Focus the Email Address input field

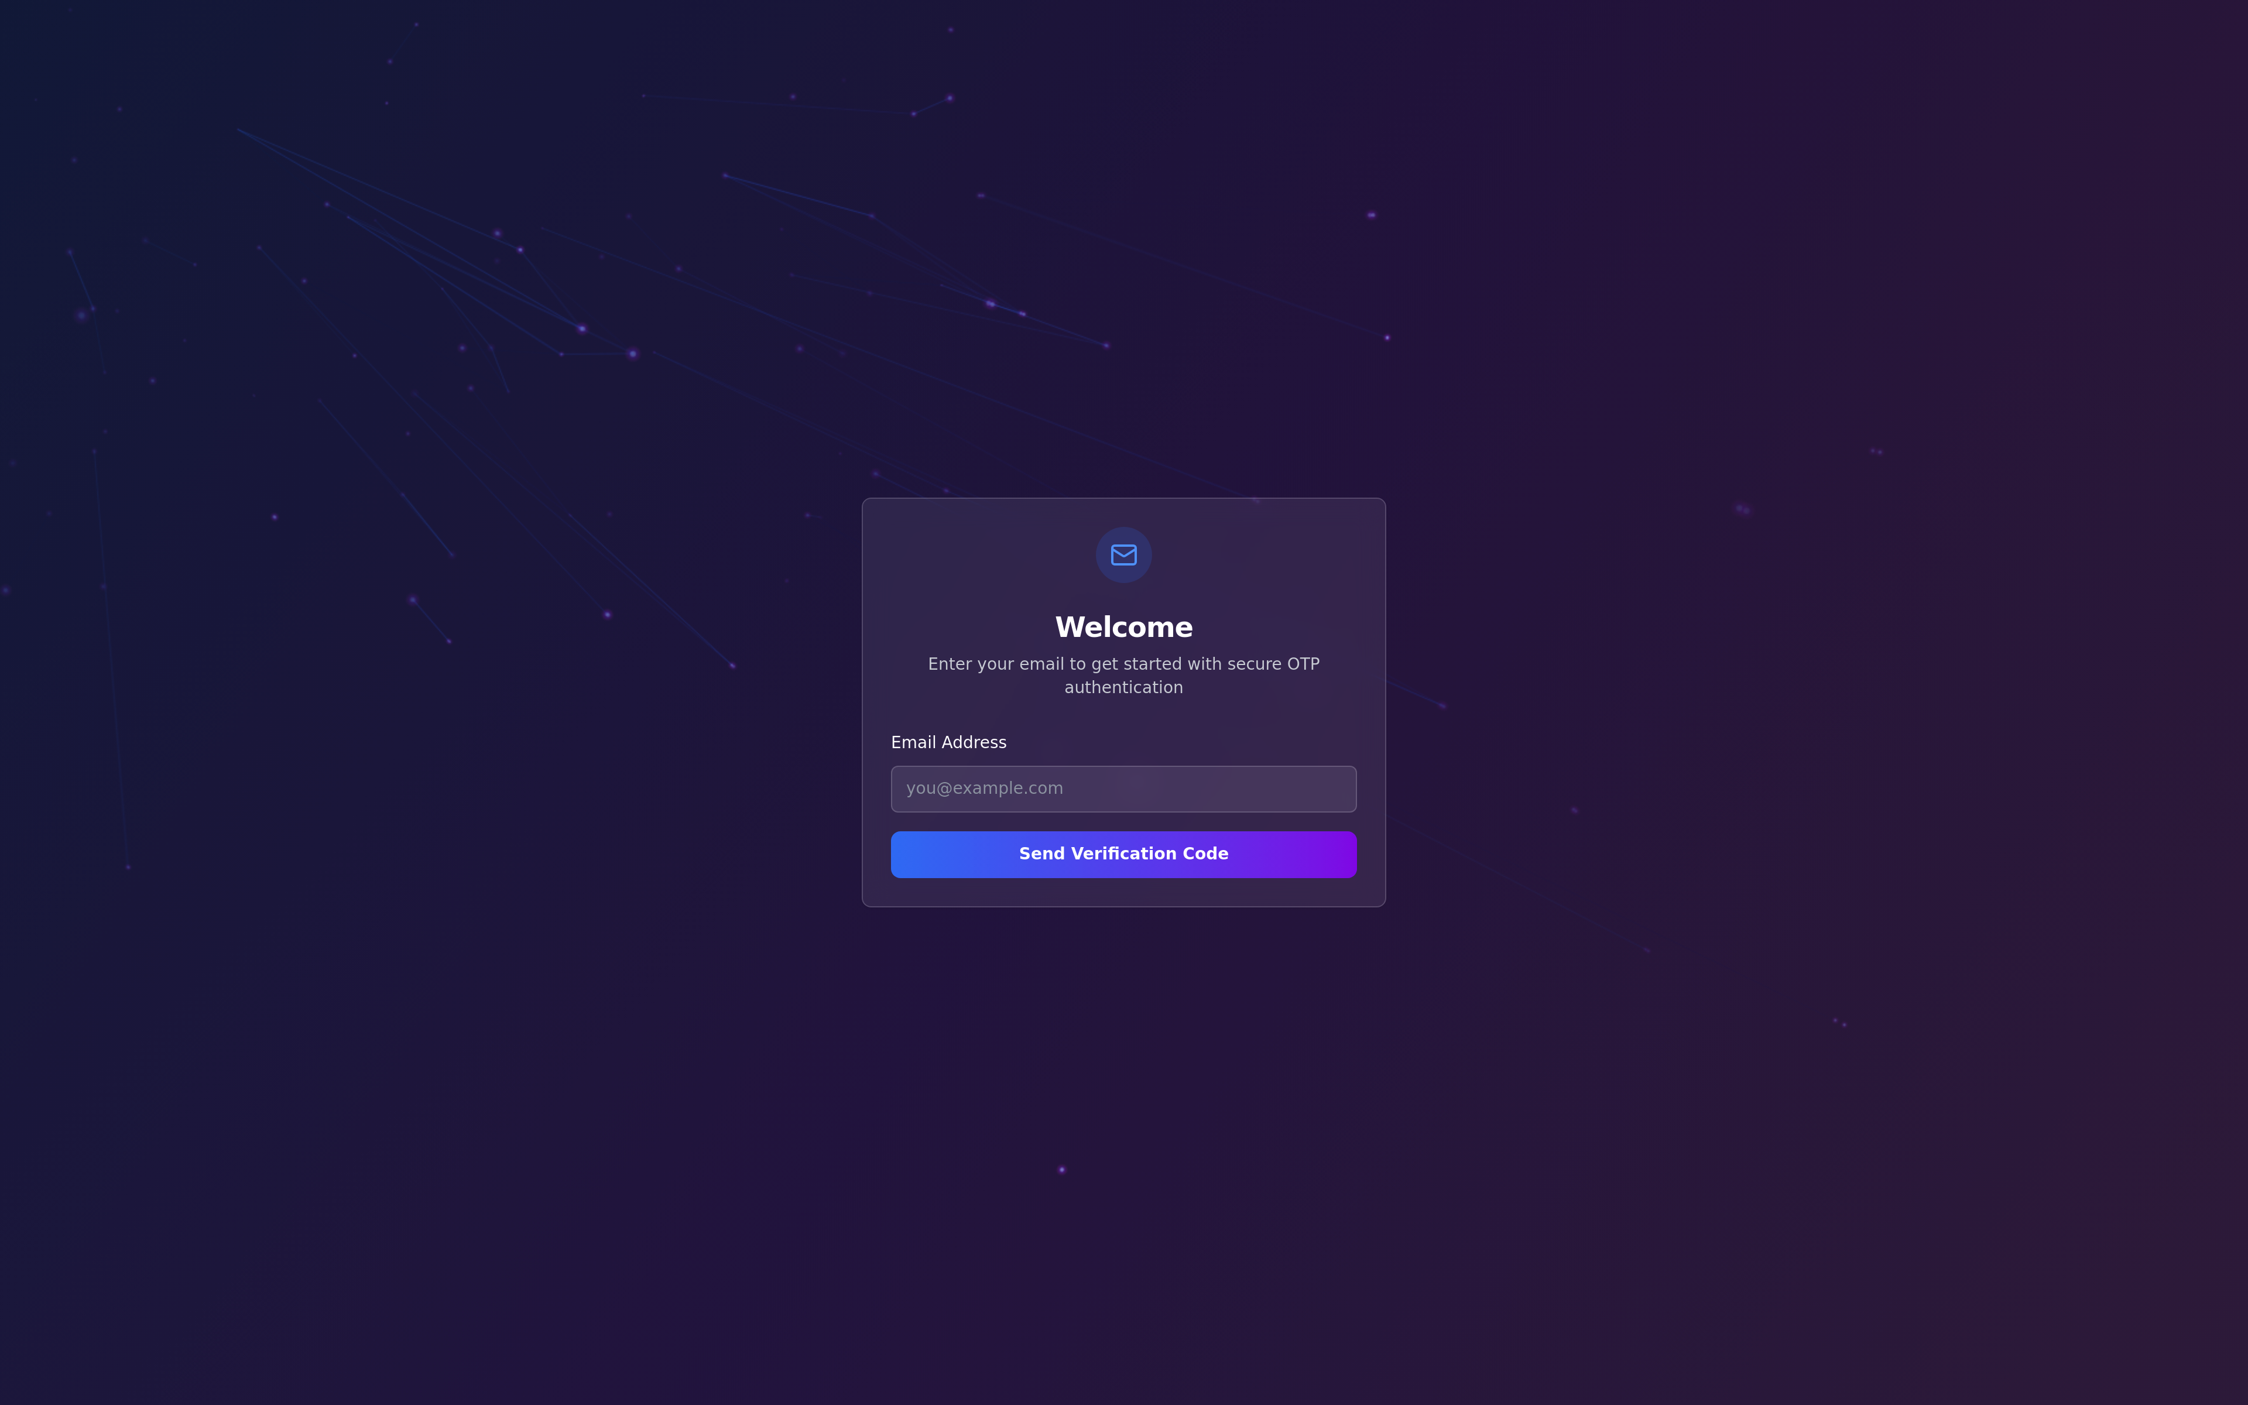1123,789
